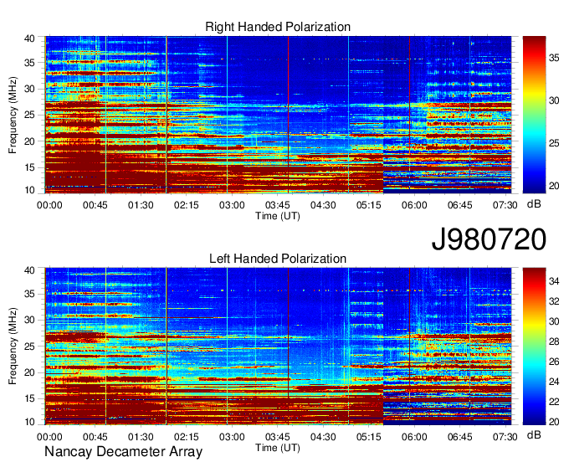
Task: Click the 10 MHz tick on top plot
Action: click(x=29, y=190)
